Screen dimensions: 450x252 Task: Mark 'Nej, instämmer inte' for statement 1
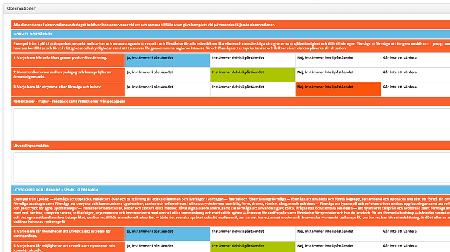point(337,60)
